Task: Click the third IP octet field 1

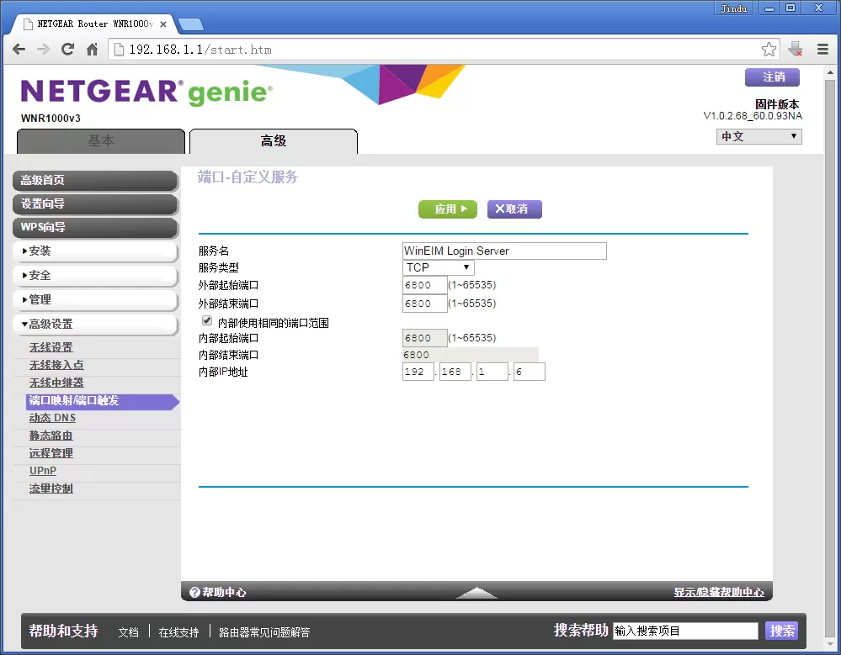Action: tap(492, 372)
